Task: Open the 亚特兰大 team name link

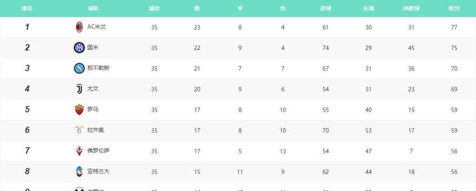Action: [99, 171]
